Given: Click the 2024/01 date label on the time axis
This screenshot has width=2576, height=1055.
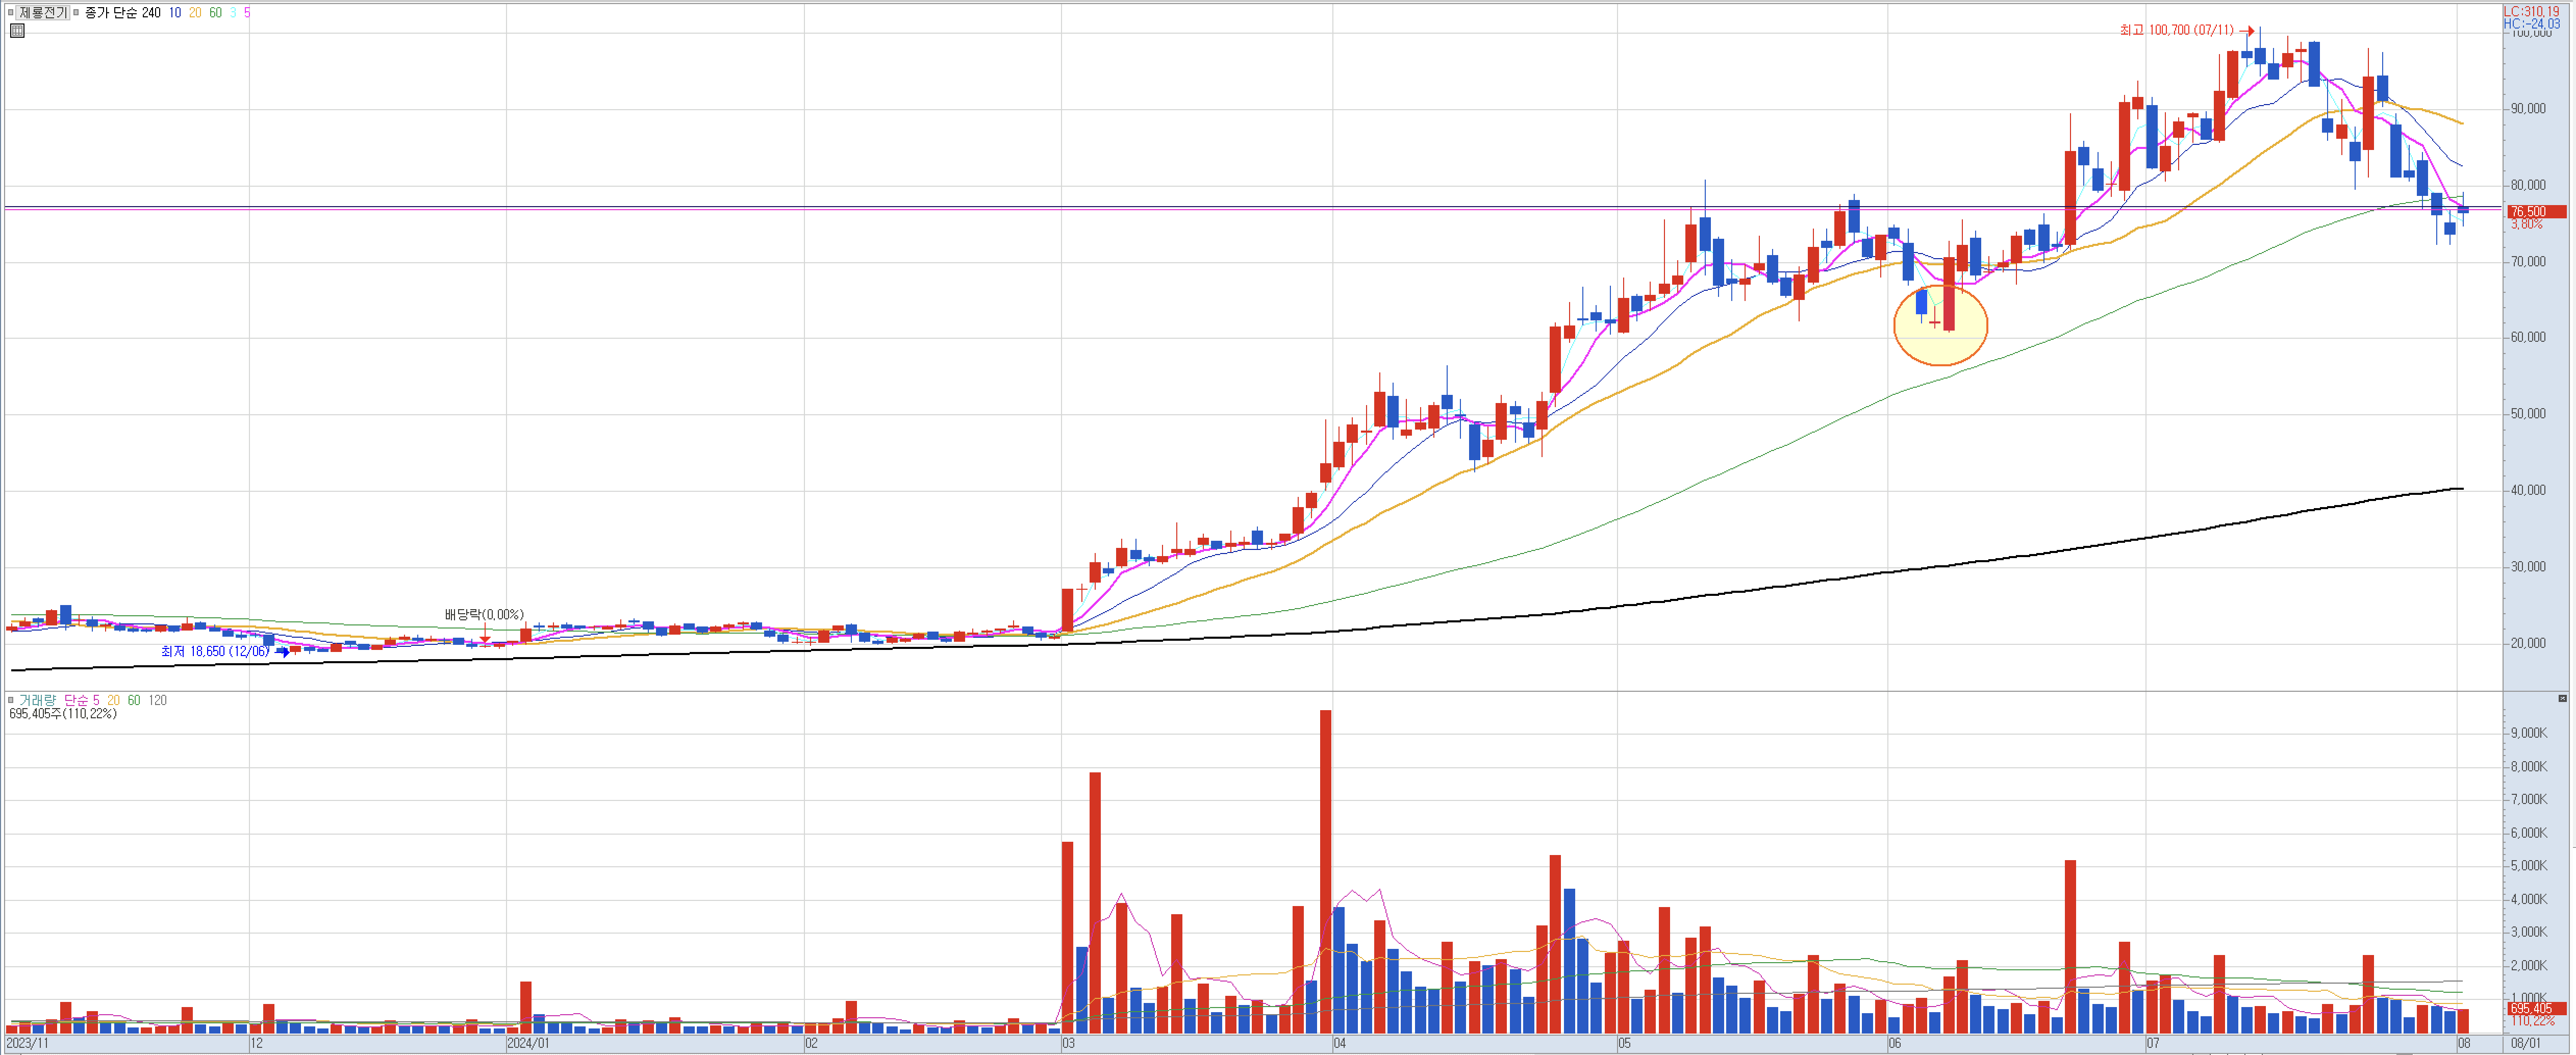Looking at the screenshot, I should [x=528, y=1043].
